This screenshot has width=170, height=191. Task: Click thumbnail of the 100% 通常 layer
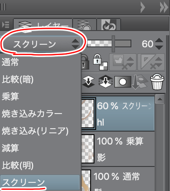(86, 180)
